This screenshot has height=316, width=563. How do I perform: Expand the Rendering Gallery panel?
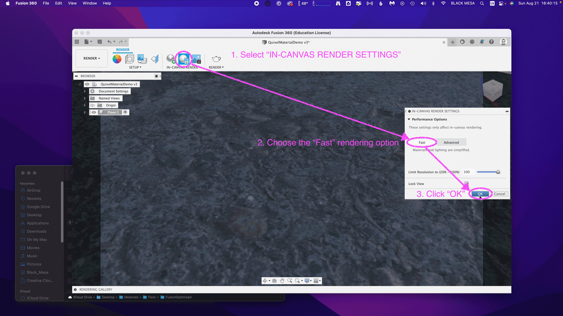point(75,290)
